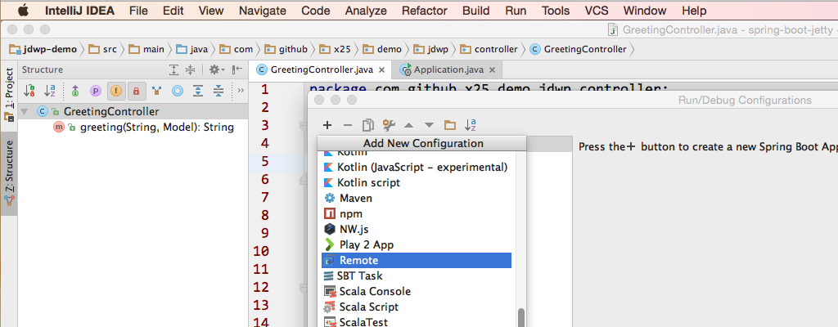Click Create New Folder icon in configurations
Viewport: 838px width, 327px height.
coord(450,125)
